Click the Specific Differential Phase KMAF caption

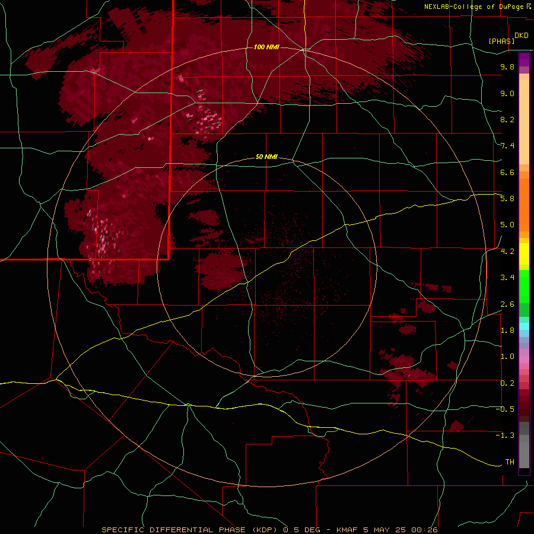point(269,530)
